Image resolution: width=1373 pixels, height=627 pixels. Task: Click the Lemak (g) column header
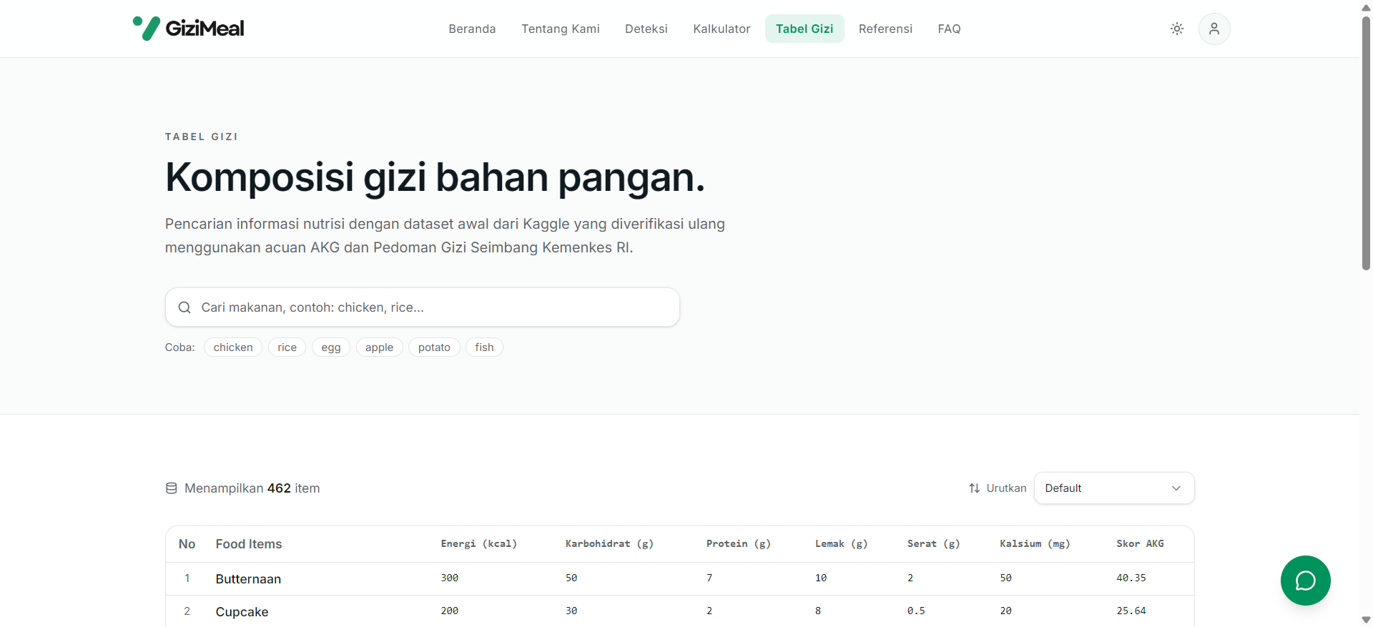(x=842, y=544)
